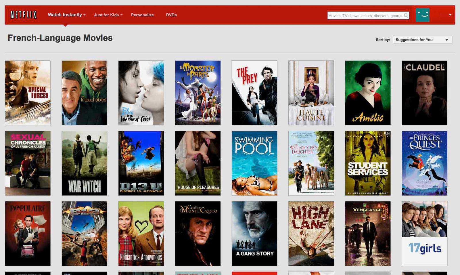
Task: Select The Well-Digger's Daughter poster
Action: point(311,163)
